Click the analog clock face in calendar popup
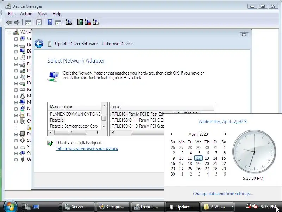 pos(254,152)
